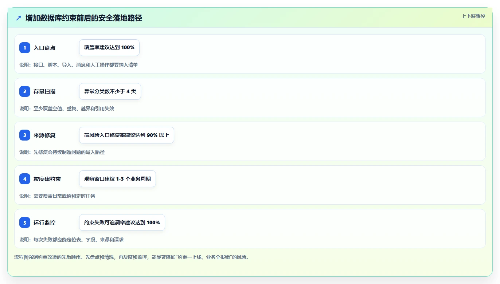500x284 pixels.
Task: Click the 约束失败可追溯率建议达到 100% pill
Action: 122,222
